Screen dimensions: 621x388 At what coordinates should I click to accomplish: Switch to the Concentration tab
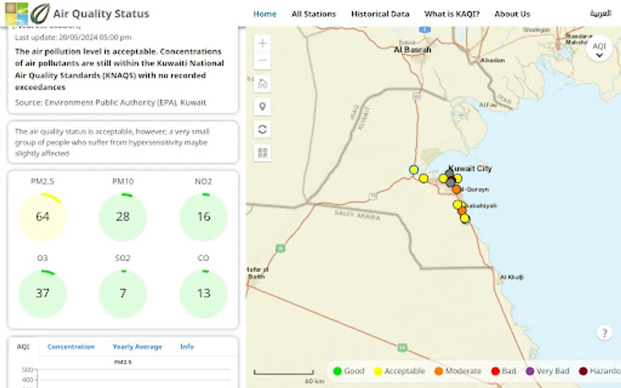(x=71, y=347)
